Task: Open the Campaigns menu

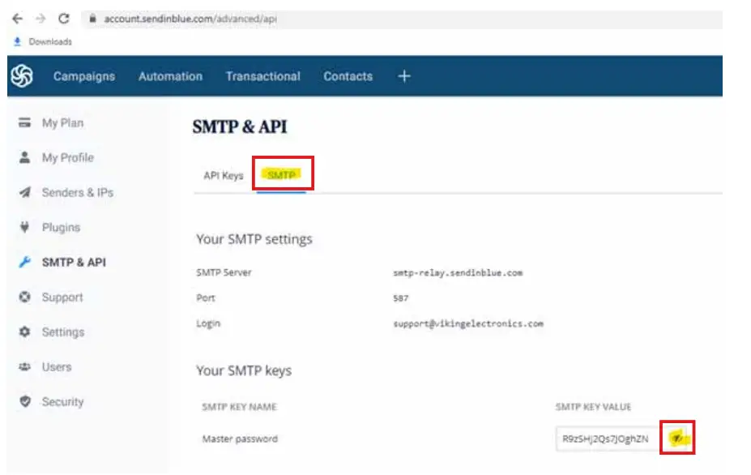Action: [84, 76]
